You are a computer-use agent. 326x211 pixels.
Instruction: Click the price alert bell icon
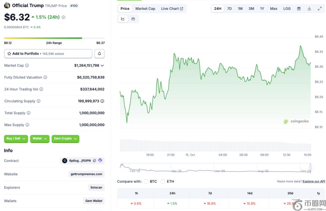[x=99, y=54]
